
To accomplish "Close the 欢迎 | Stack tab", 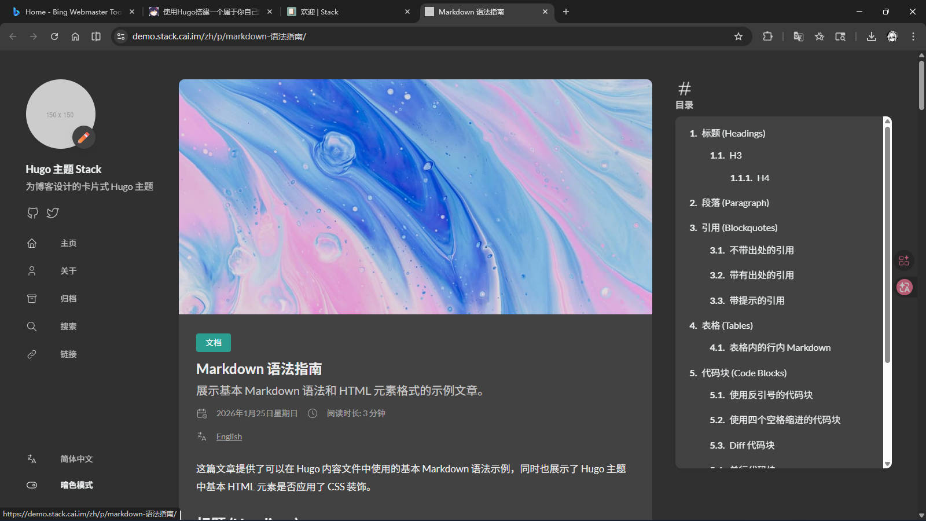I will [407, 12].
